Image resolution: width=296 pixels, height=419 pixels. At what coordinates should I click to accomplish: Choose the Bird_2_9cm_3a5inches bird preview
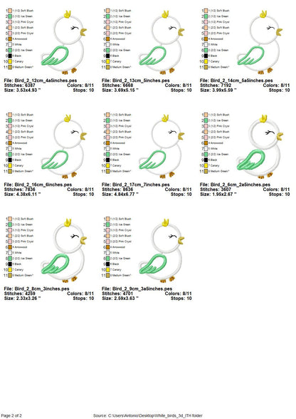162,250
